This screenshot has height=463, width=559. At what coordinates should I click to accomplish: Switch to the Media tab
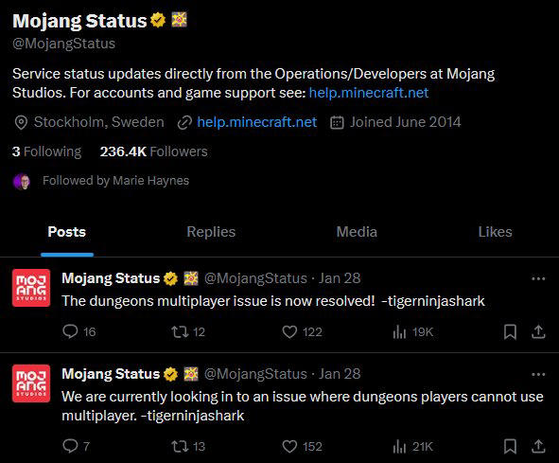coord(357,232)
